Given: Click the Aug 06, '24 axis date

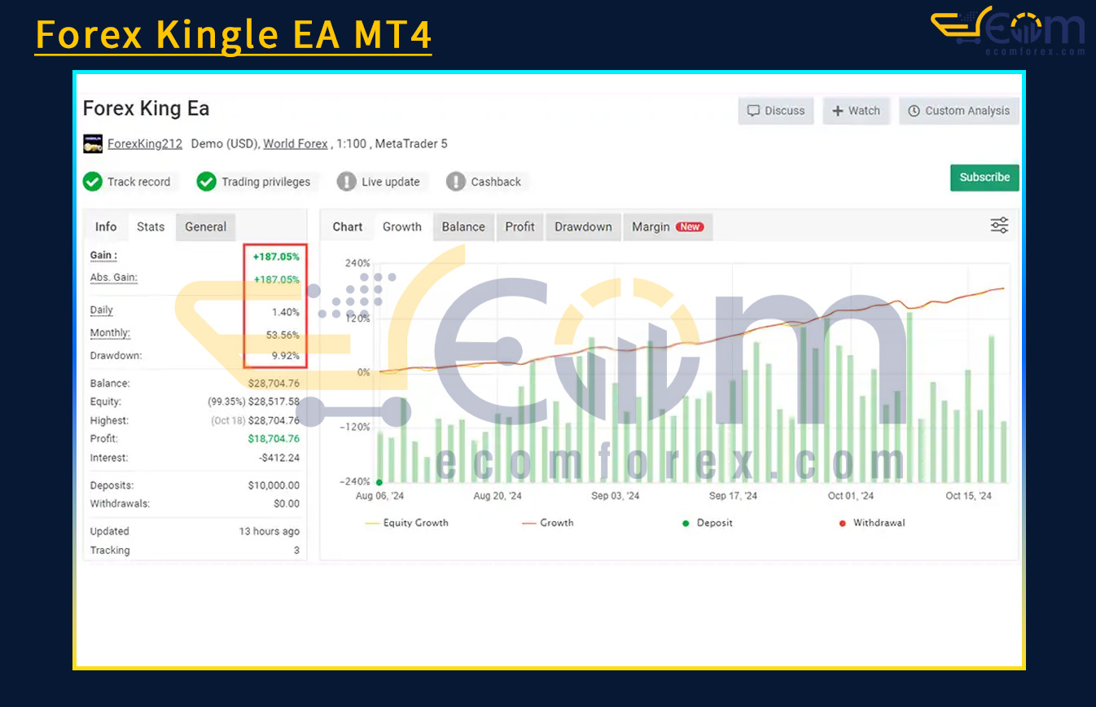Looking at the screenshot, I should (380, 496).
